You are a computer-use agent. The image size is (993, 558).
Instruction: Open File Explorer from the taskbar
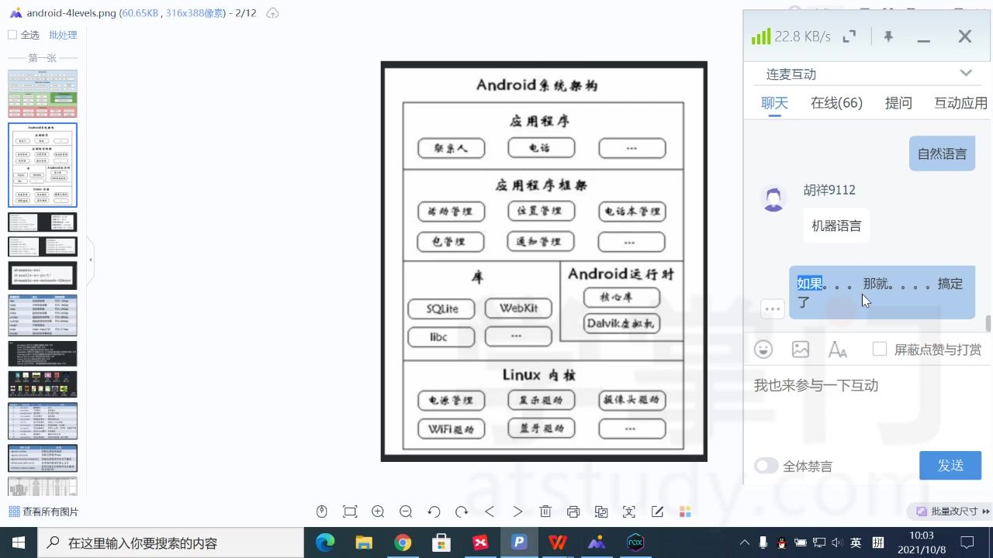pyautogui.click(x=364, y=542)
